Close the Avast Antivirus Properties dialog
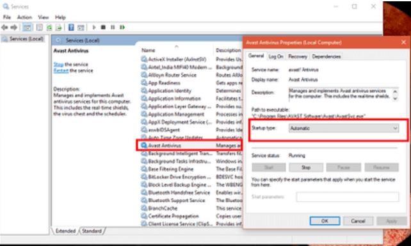The width and height of the screenshot is (411, 246). click(404, 42)
